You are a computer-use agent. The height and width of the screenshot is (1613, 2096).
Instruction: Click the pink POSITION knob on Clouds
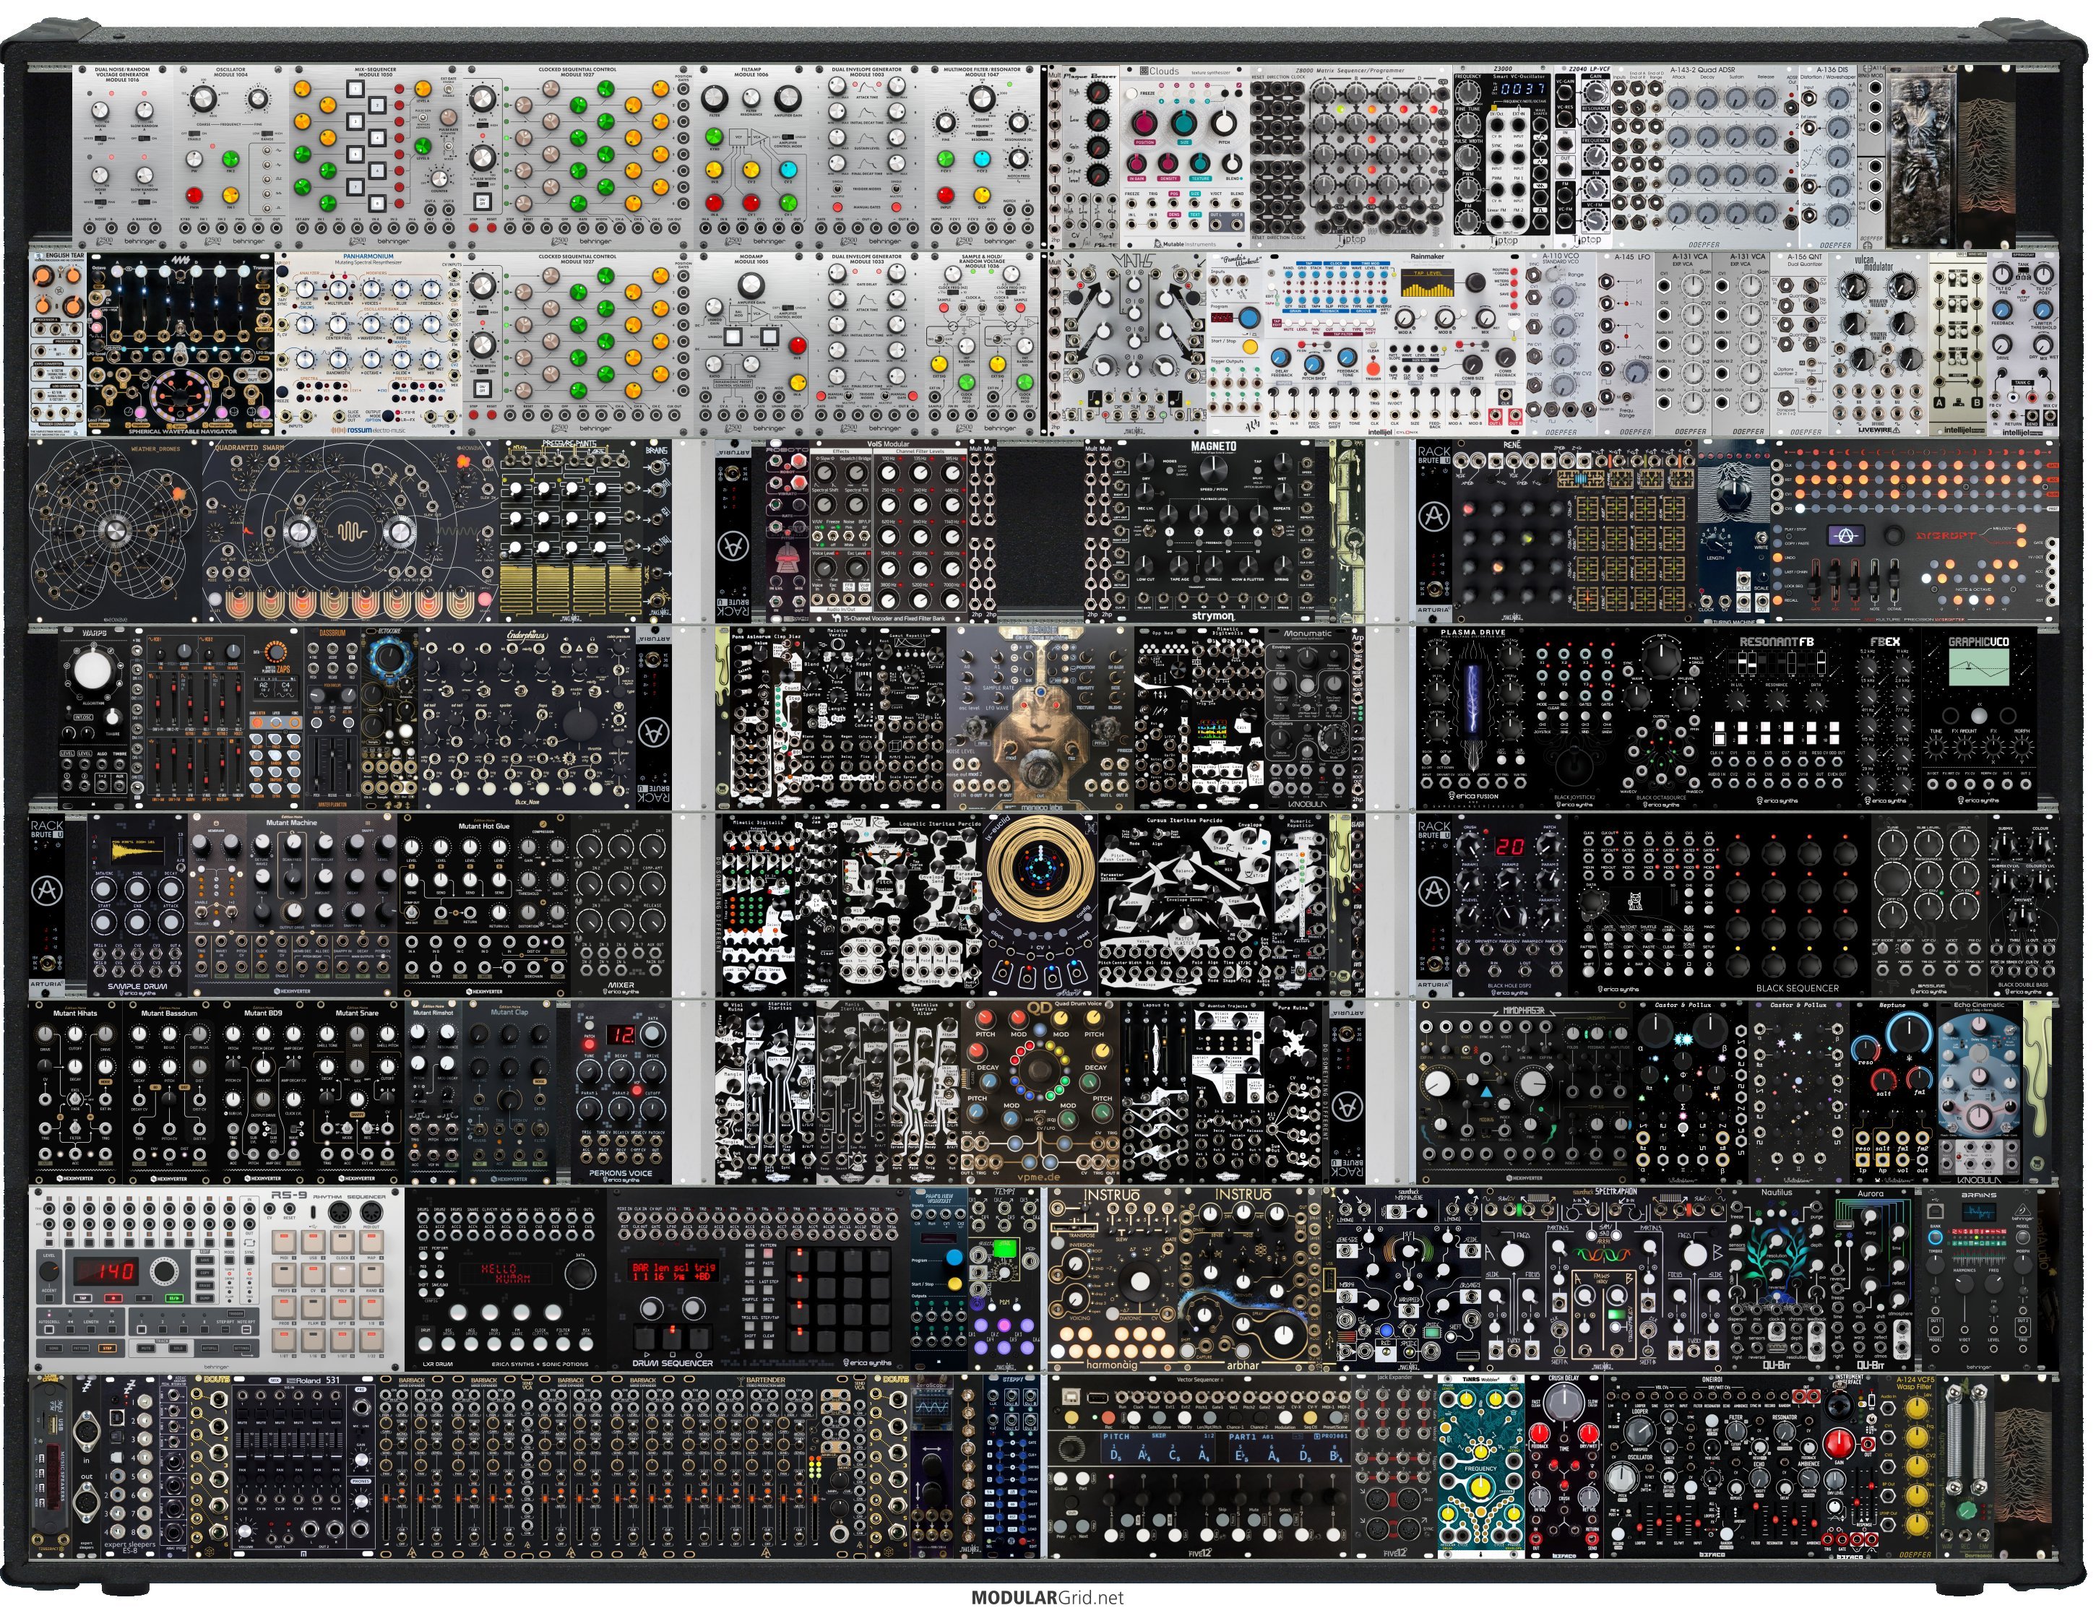coord(1144,123)
